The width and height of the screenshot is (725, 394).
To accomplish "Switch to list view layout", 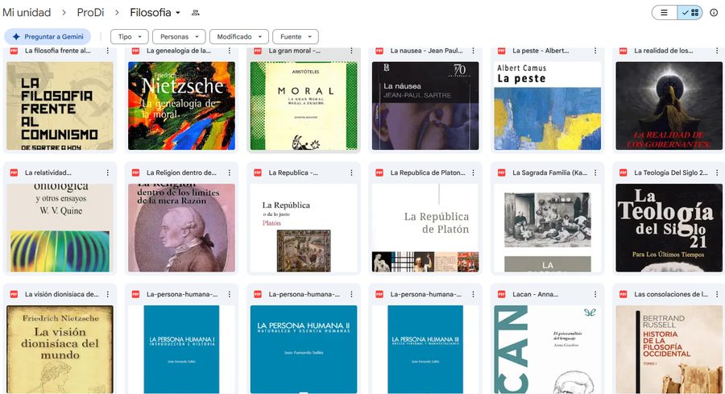I will (665, 12).
